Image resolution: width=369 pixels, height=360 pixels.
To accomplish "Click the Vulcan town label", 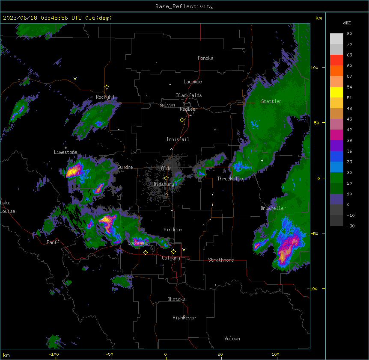I will (x=232, y=339).
